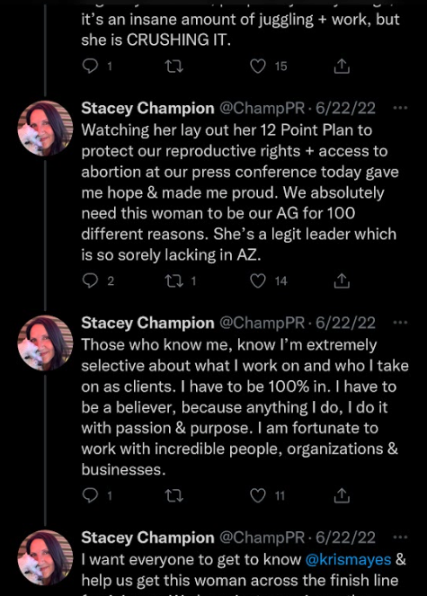The image size is (427, 596).
Task: Open @ChampPR handle on the selective clients tweet
Action: [262, 323]
